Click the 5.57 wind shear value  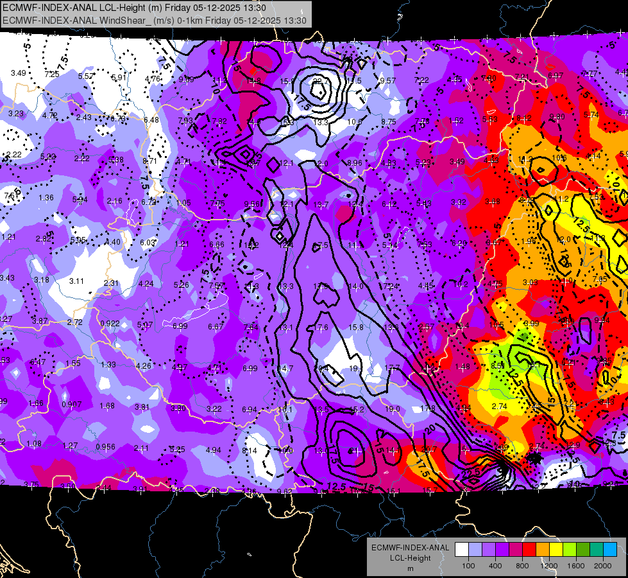point(86,76)
